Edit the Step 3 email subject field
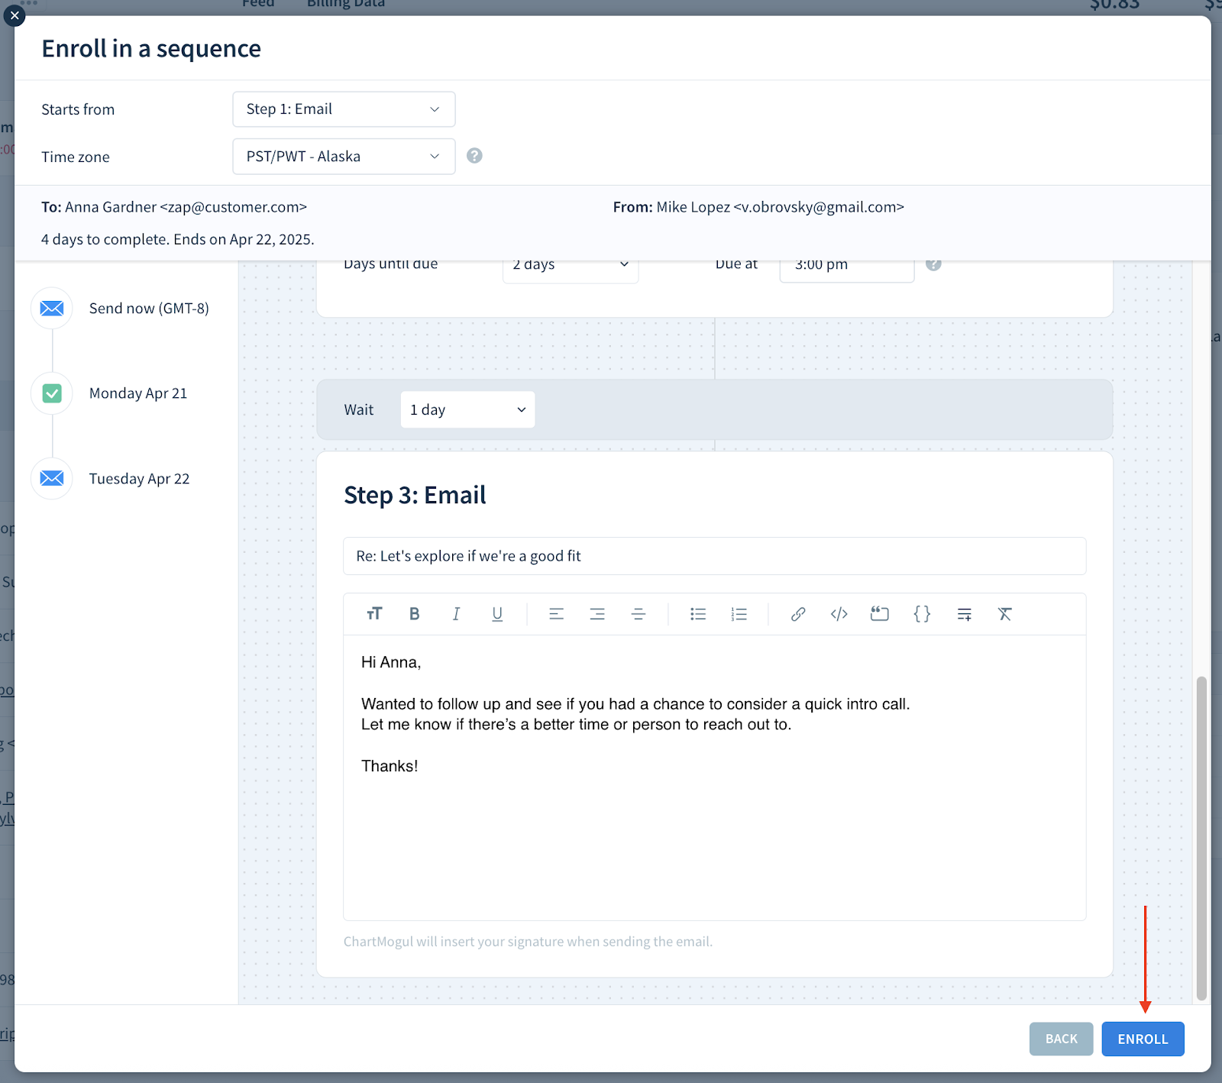1222x1083 pixels. tap(715, 556)
